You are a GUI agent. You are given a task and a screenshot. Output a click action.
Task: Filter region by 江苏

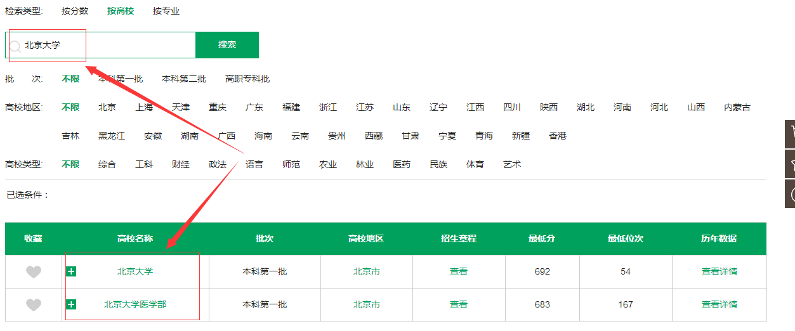click(x=365, y=107)
